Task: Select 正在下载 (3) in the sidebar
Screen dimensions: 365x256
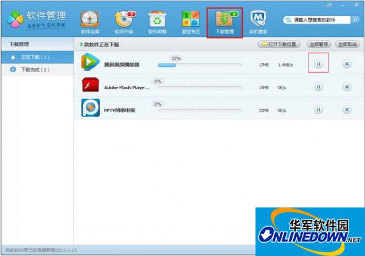Action: 38,57
